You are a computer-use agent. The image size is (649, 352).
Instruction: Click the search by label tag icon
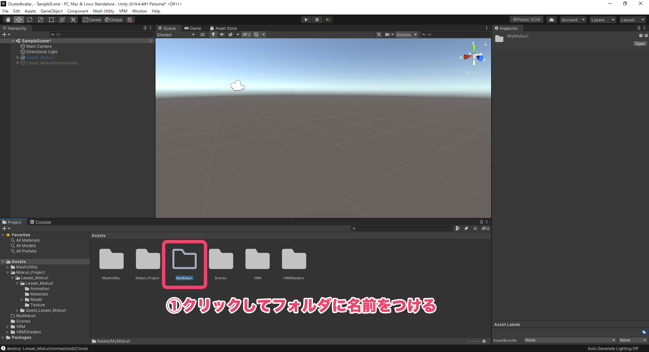click(x=466, y=228)
